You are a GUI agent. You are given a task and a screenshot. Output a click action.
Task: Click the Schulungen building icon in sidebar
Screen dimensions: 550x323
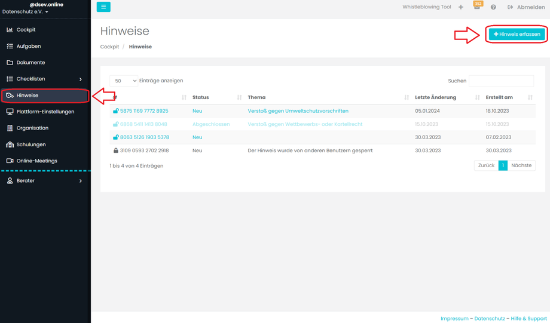10,144
